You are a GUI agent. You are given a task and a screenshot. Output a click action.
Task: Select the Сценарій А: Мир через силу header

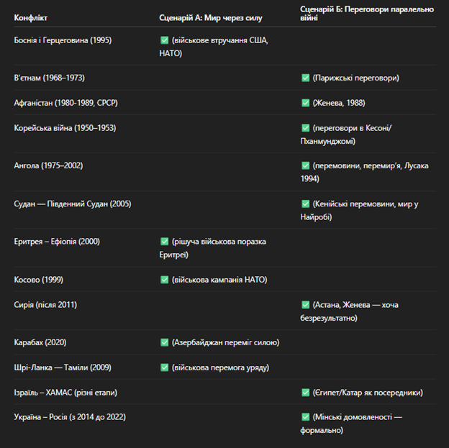[x=211, y=18]
